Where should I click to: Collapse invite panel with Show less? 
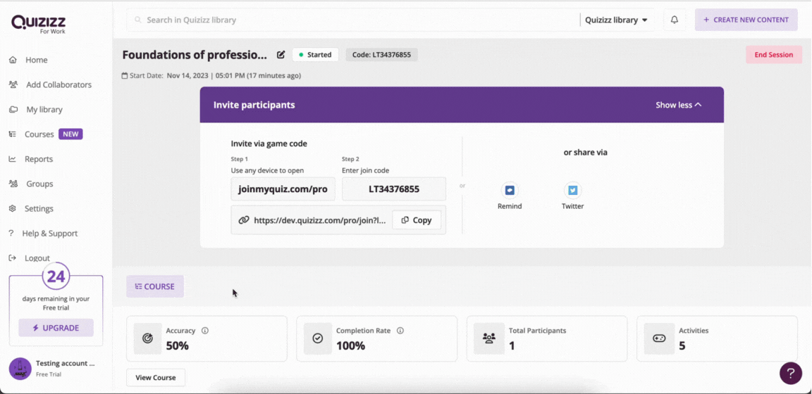click(678, 105)
